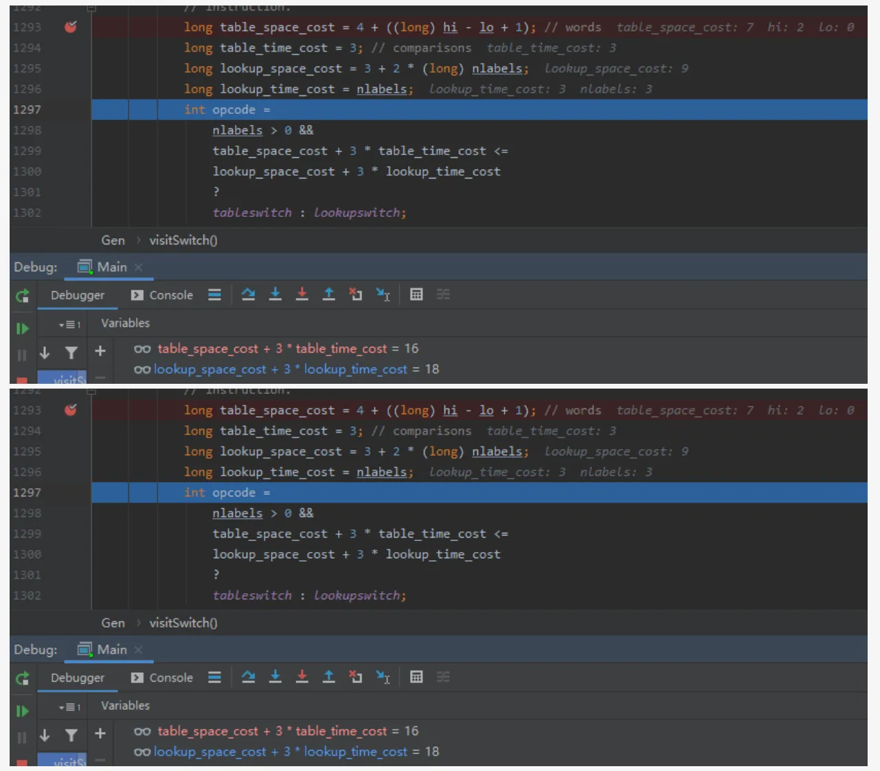Select the upper Main debug session tab

[102, 267]
